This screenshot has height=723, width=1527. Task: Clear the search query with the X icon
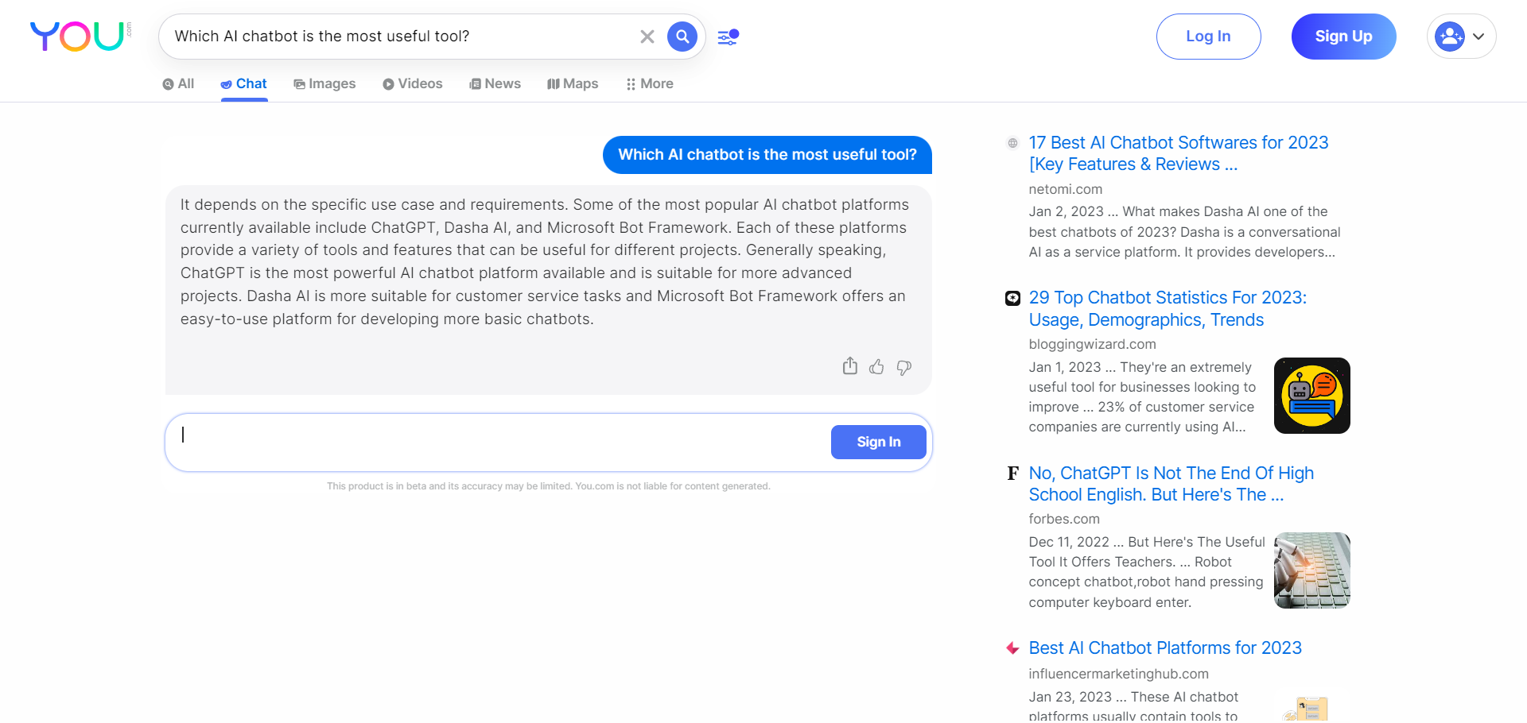coord(647,37)
